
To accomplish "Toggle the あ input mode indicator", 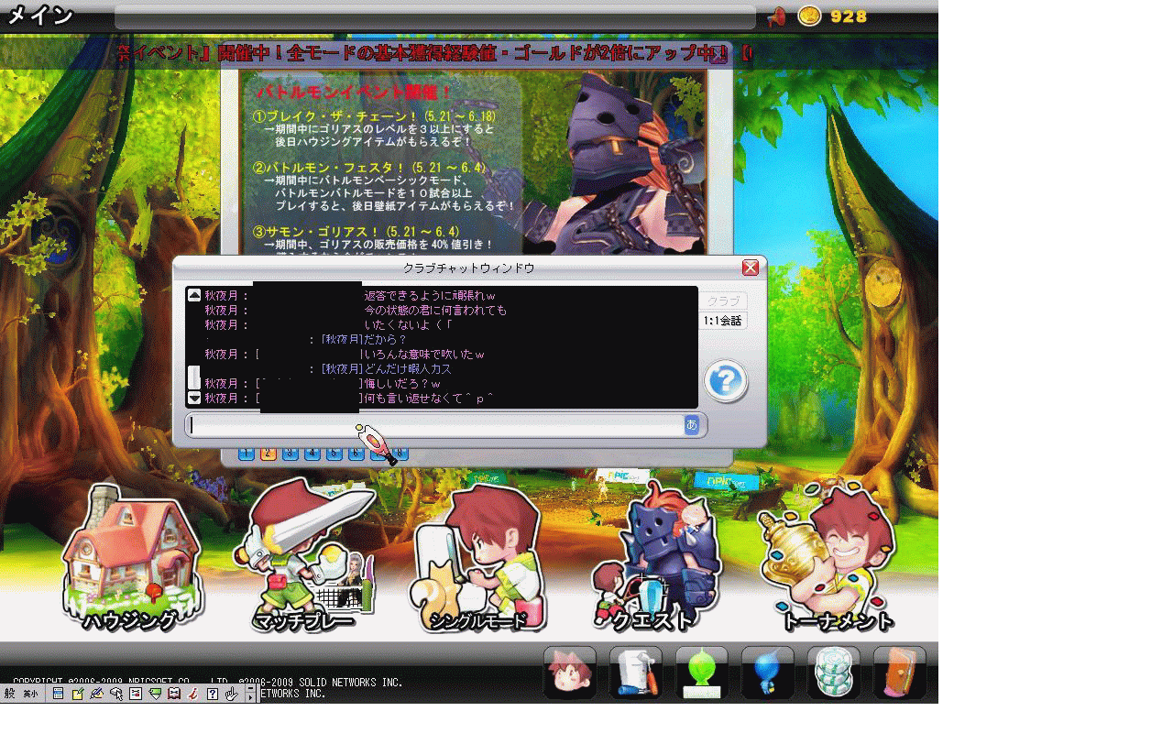I will 691,424.
